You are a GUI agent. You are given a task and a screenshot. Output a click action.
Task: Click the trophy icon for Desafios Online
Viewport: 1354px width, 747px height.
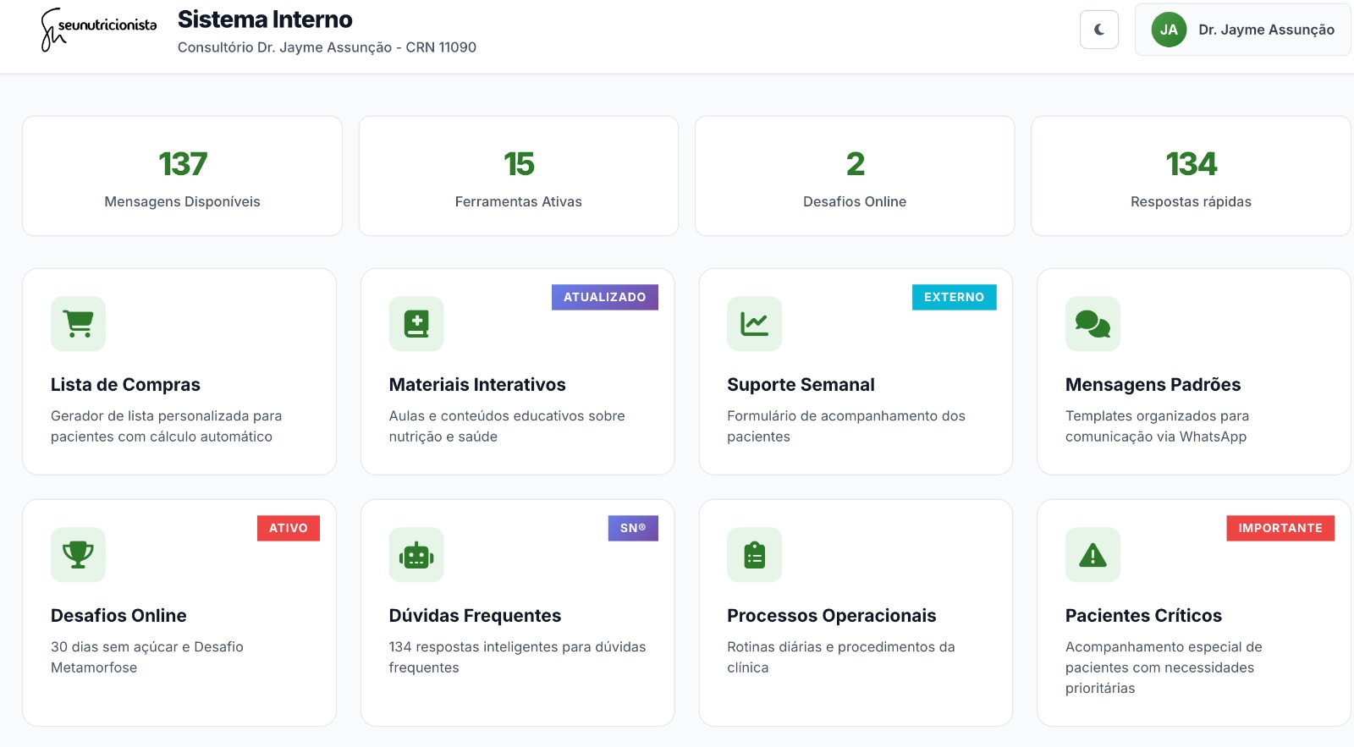click(78, 554)
